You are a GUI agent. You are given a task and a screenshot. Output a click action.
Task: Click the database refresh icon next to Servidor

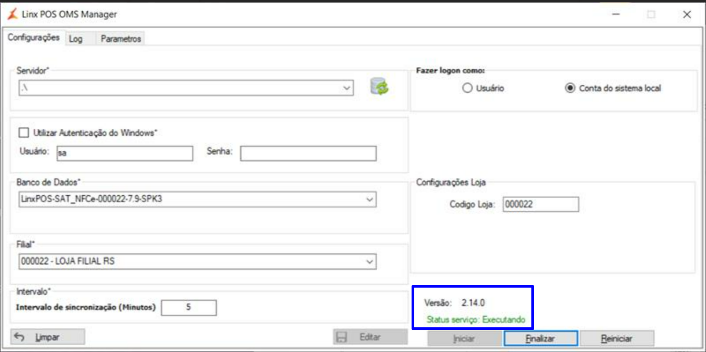379,86
